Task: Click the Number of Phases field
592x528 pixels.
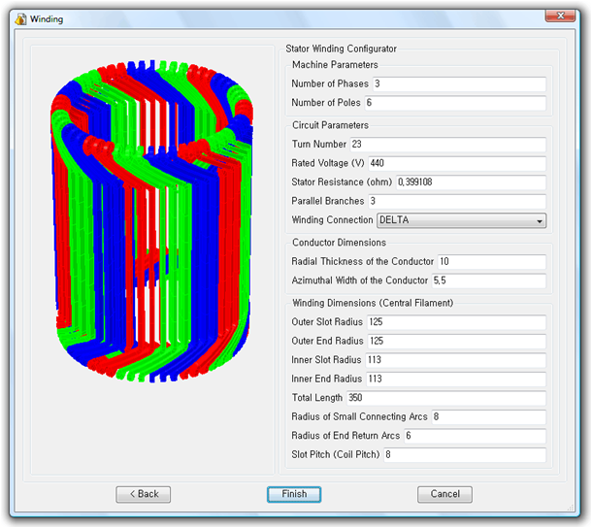Action: [458, 84]
